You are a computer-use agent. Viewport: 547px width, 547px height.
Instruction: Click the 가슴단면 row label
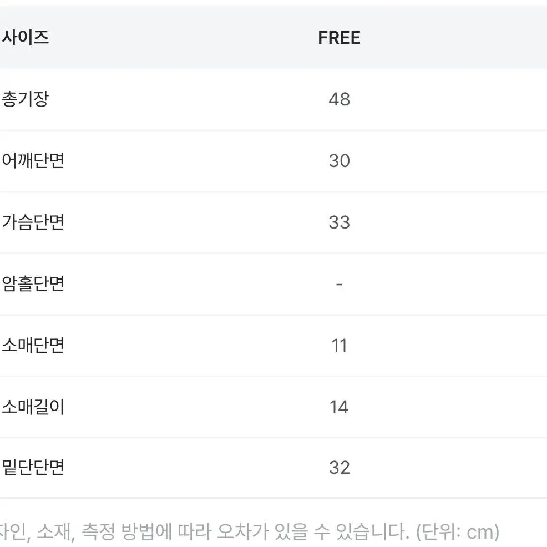tap(33, 222)
